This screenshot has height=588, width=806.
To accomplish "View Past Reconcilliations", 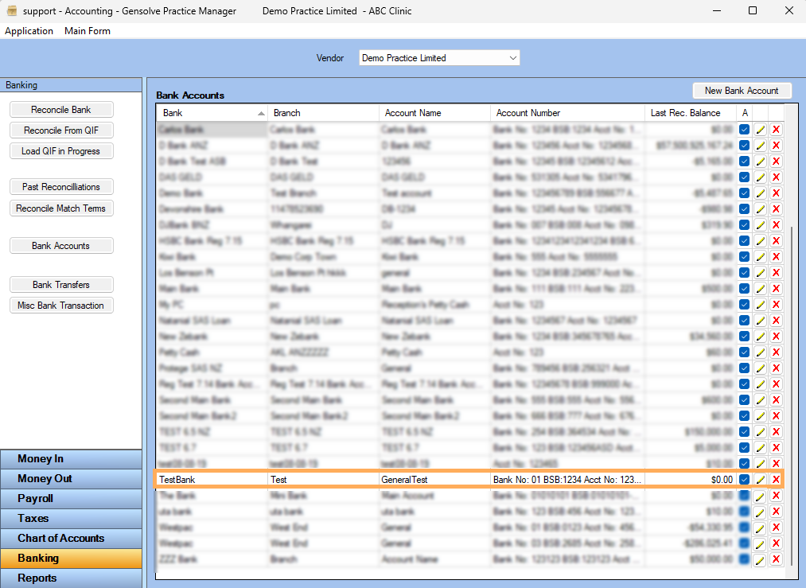I will coord(61,187).
